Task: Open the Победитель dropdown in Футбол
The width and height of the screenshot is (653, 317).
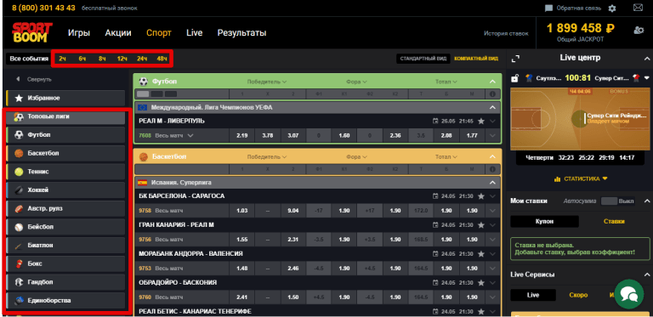Action: [267, 82]
